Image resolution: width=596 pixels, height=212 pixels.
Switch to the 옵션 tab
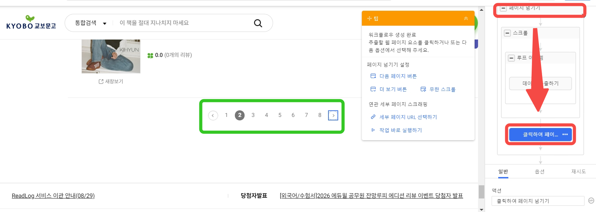pos(539,171)
